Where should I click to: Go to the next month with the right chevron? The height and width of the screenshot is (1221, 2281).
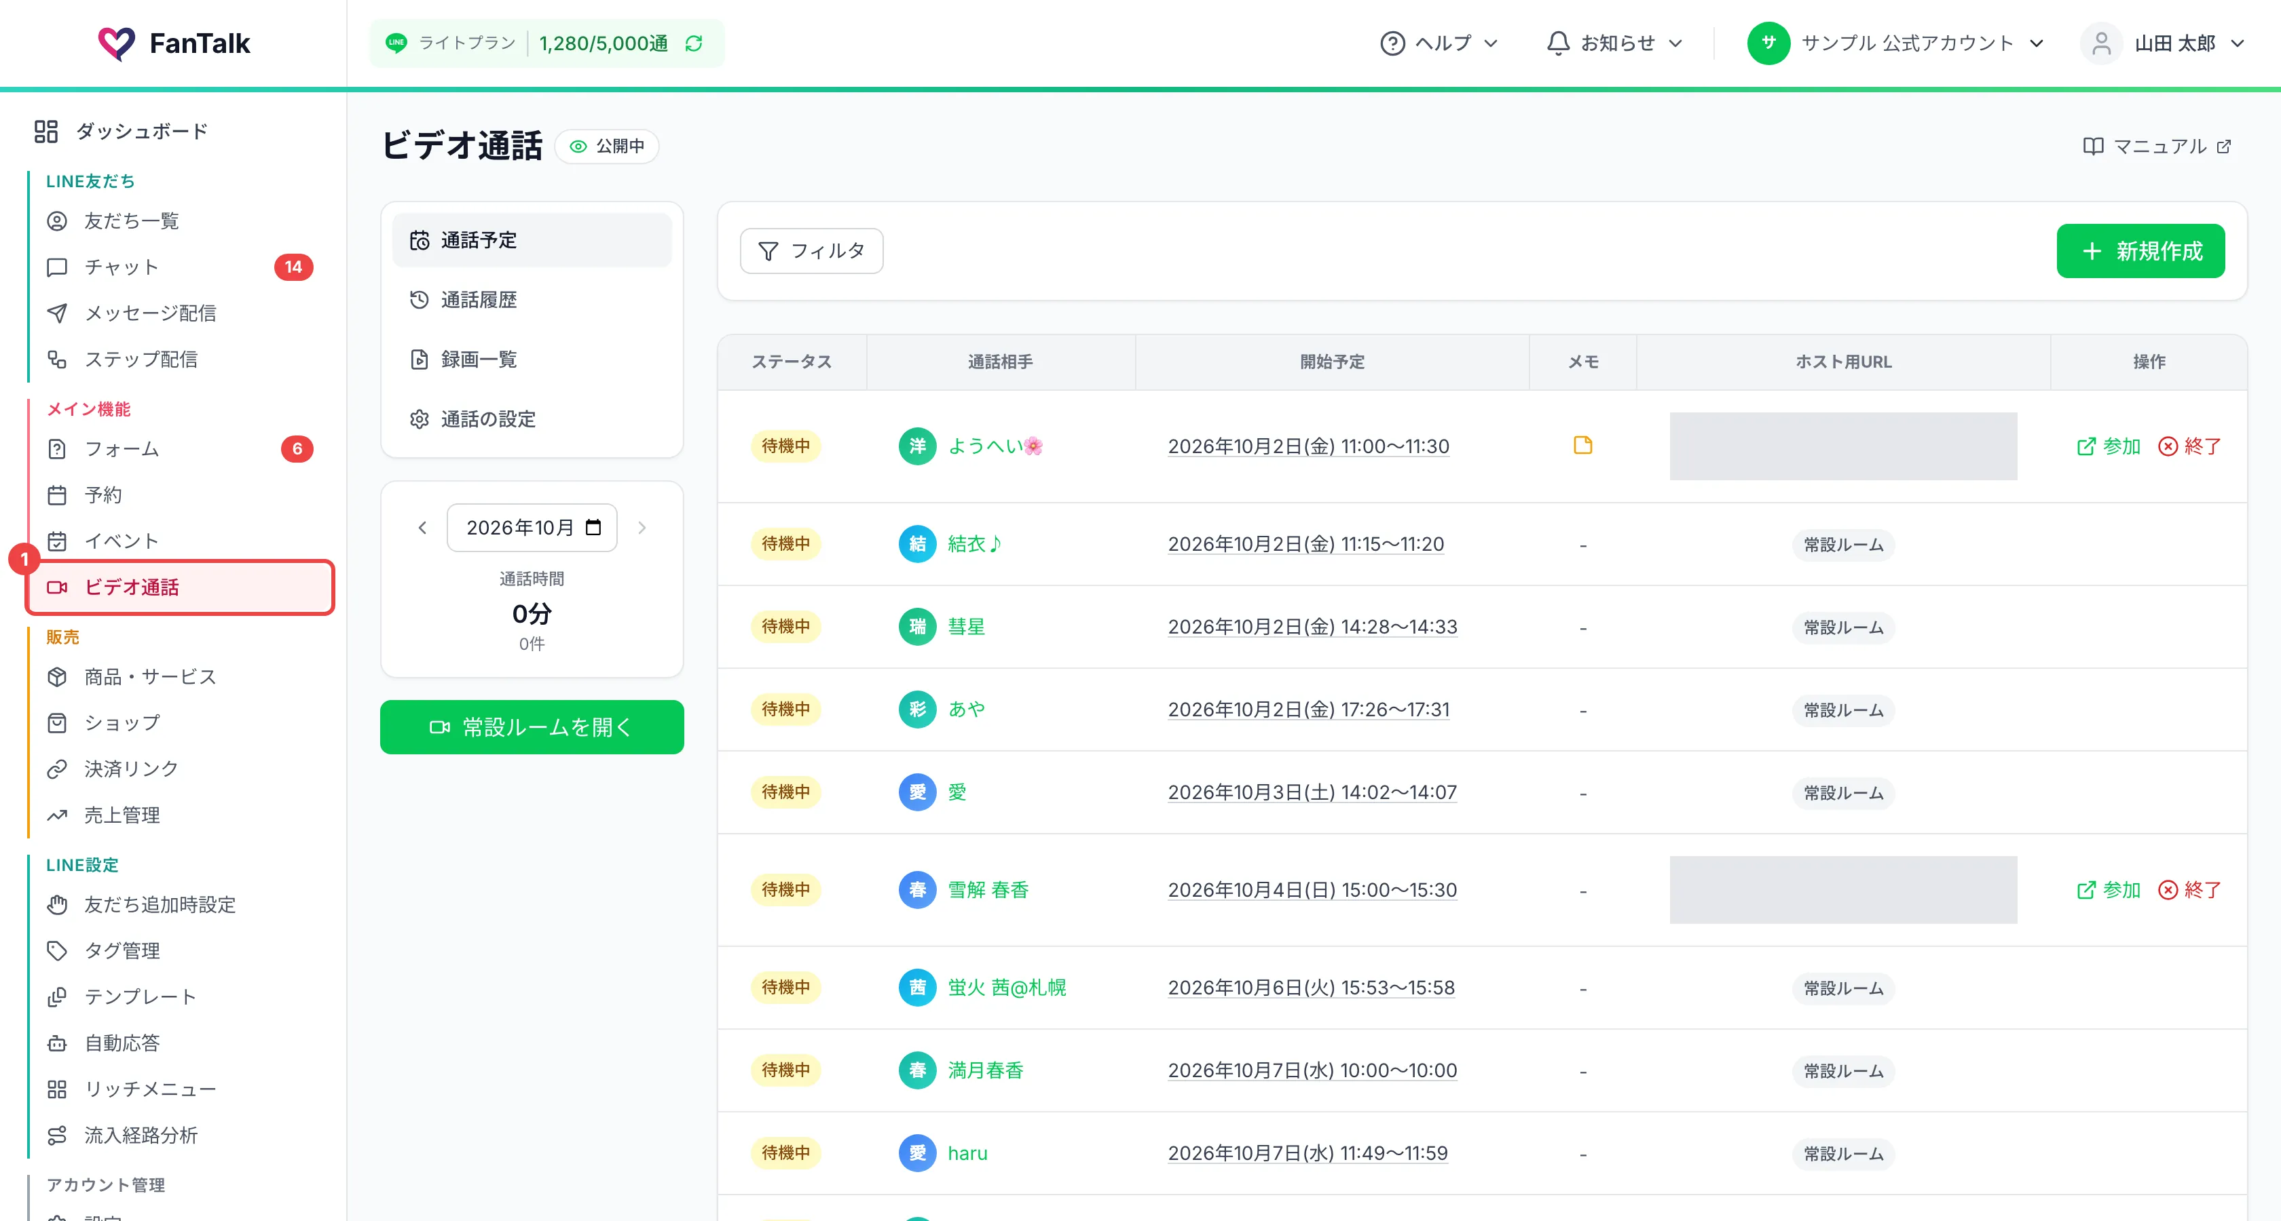[x=642, y=527]
